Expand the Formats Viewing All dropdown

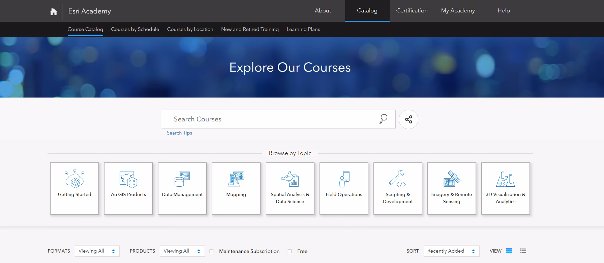[97, 251]
